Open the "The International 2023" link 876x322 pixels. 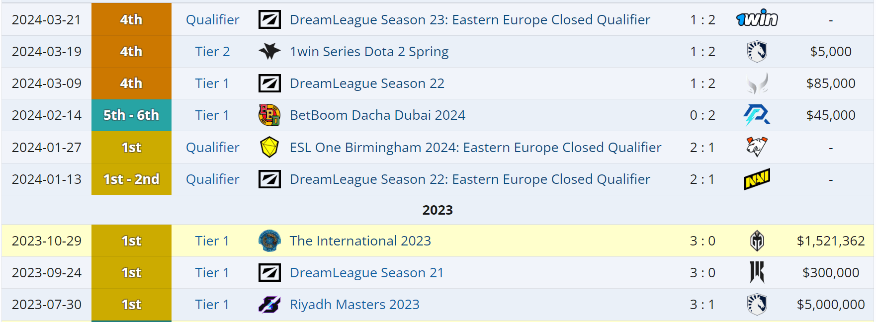pos(360,241)
